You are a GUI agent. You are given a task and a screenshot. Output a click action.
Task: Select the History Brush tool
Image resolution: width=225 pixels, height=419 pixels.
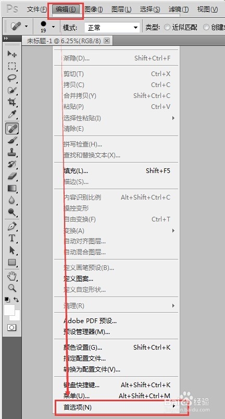pyautogui.click(x=12, y=164)
